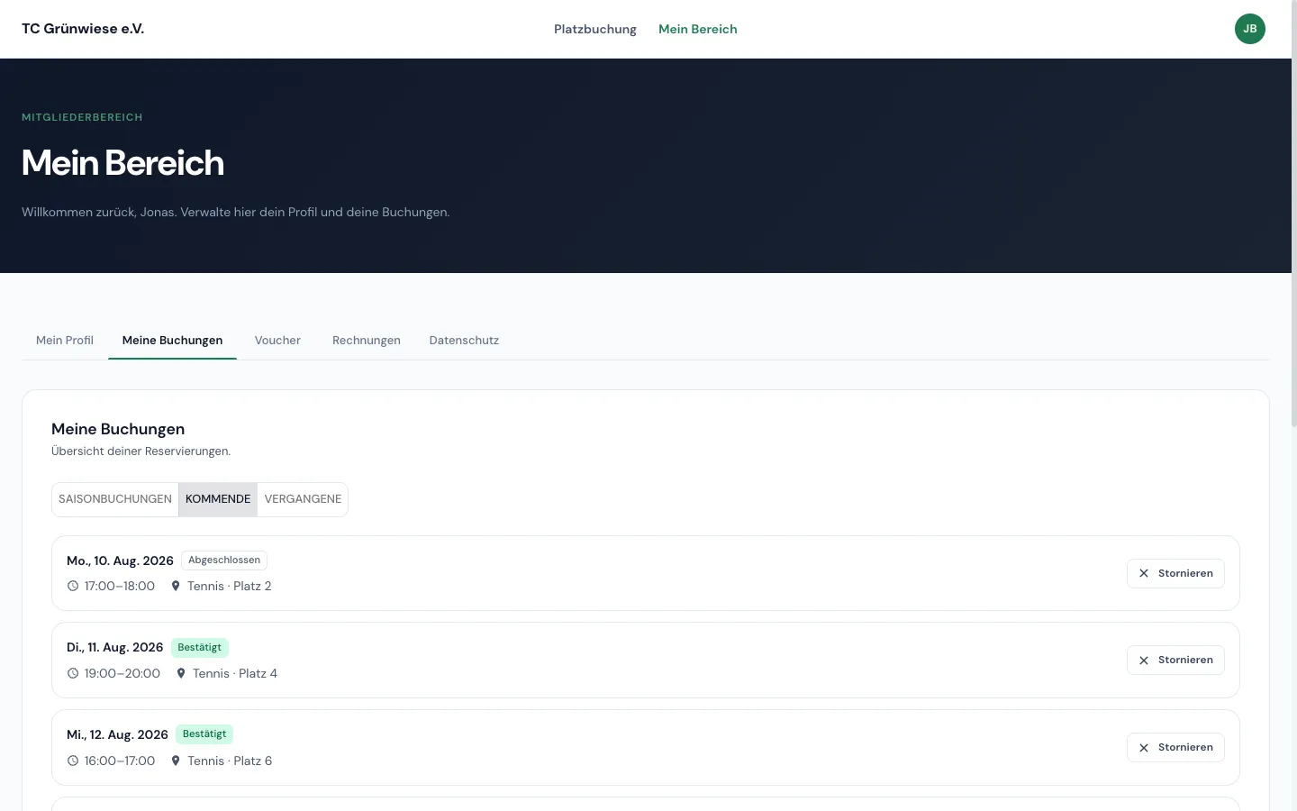
Task: Switch to the Mein Profil tab
Action: point(65,340)
